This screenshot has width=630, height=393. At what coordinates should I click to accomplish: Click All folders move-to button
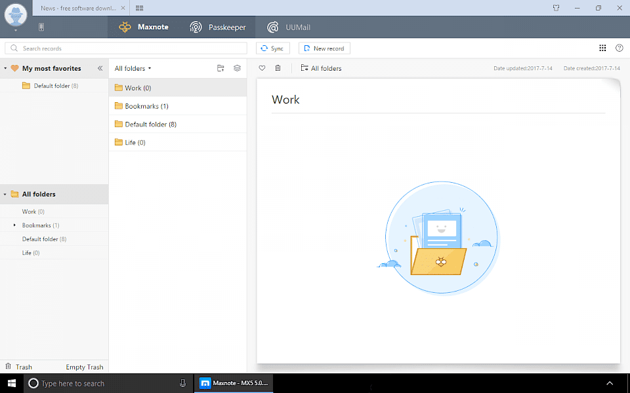coord(321,68)
